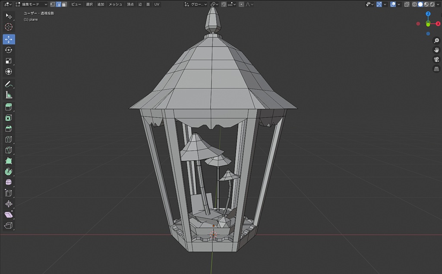This screenshot has width=442, height=274.
Task: Activate the Rotate tool
Action: coord(9,50)
